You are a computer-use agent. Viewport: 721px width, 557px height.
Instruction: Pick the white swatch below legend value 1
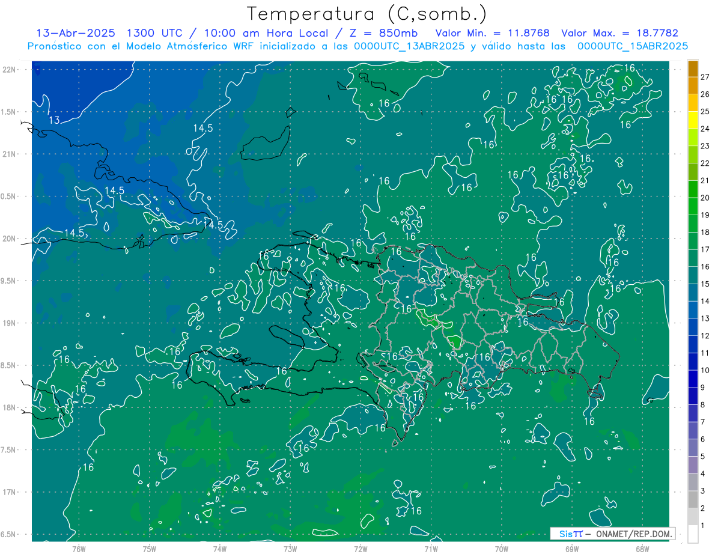693,534
